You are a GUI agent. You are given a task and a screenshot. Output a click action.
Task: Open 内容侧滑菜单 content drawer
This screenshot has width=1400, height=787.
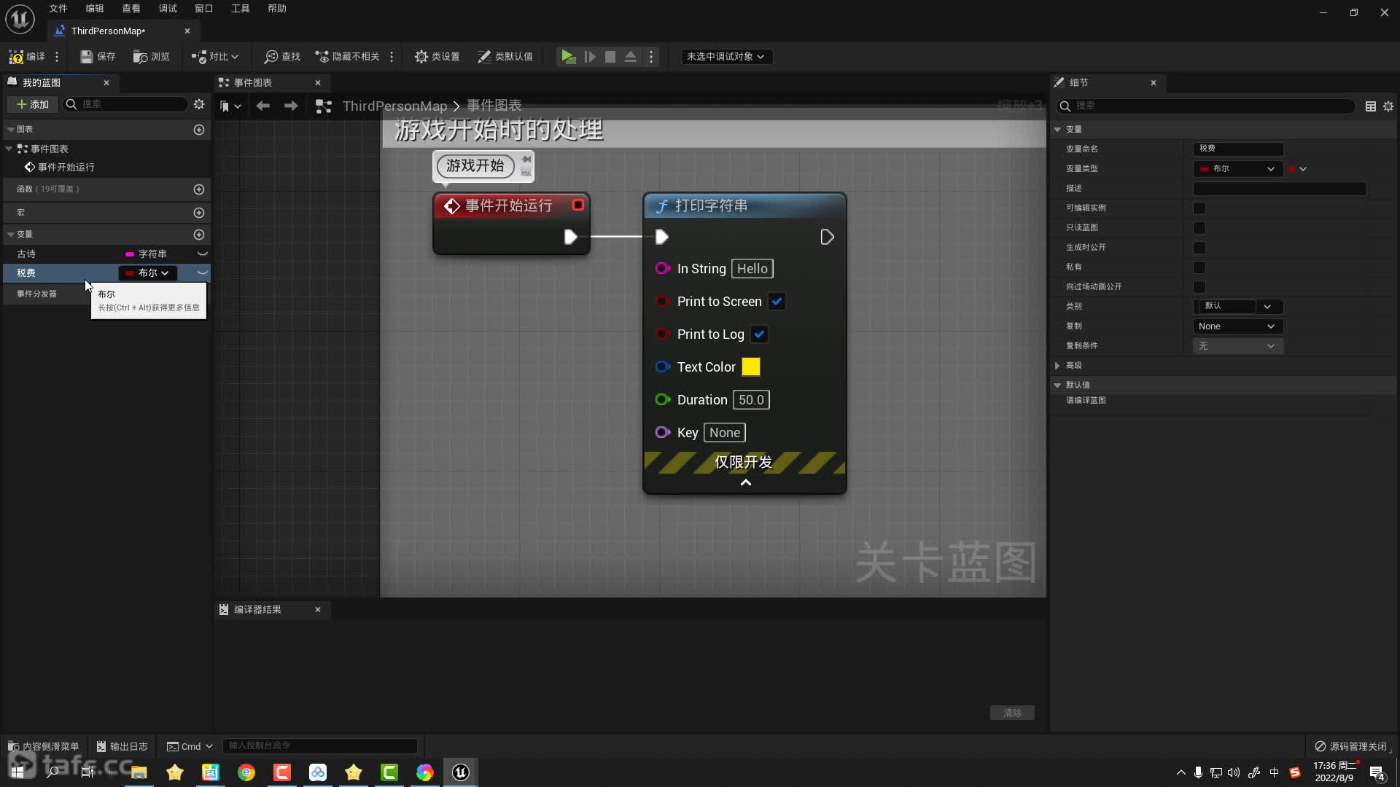44,747
